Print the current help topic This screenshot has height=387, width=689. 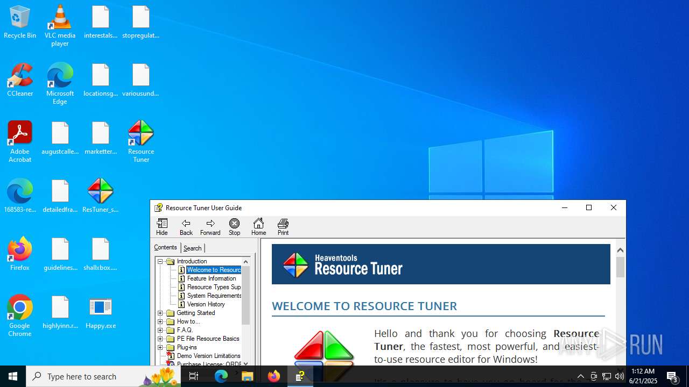[283, 227]
